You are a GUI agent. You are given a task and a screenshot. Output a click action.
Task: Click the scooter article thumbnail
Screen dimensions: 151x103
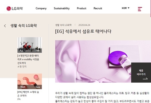tap(29, 45)
